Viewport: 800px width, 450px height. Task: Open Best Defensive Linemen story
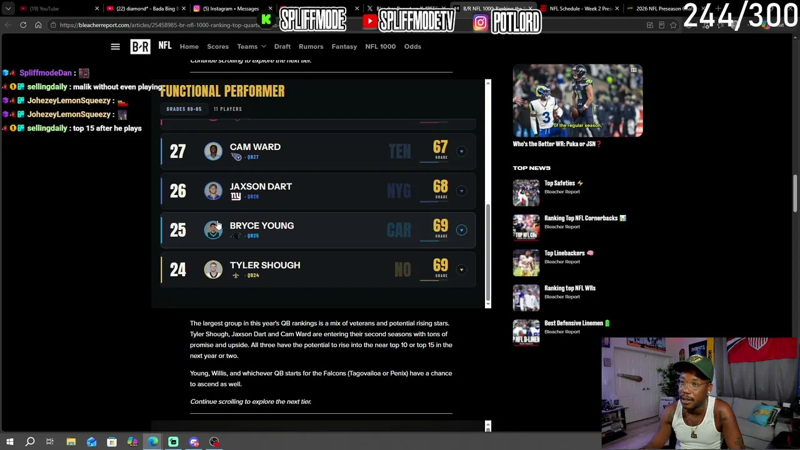pyautogui.click(x=577, y=323)
